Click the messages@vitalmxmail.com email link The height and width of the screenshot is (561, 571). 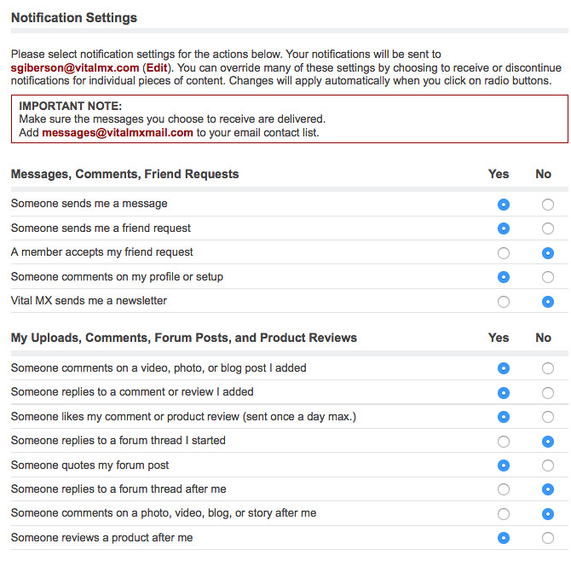(x=118, y=133)
